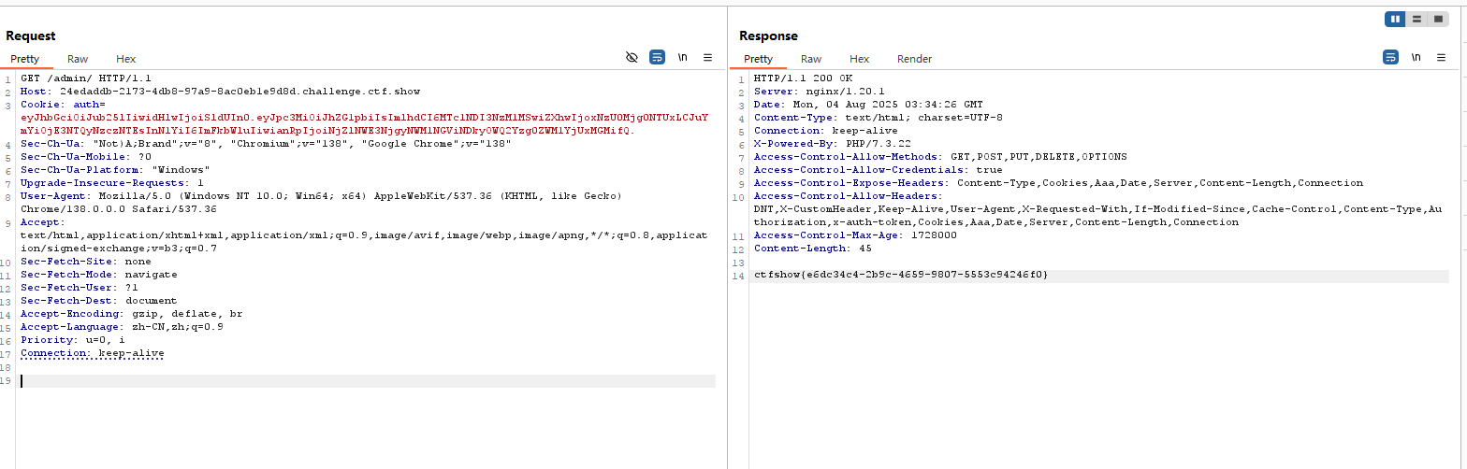The image size is (1467, 469).
Task: Click the response 'Connection: keep-alive' line
Action: tap(825, 131)
